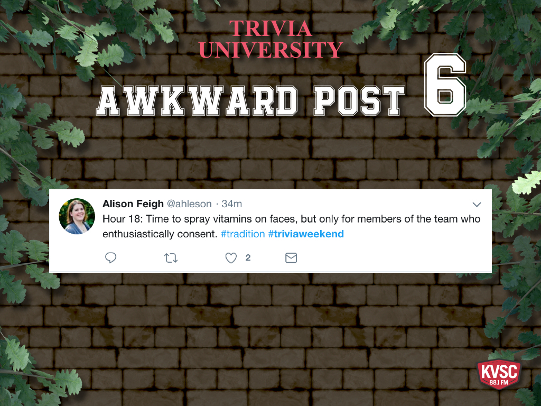
Task: Click the red UNIVERSITY title word
Action: (271, 50)
